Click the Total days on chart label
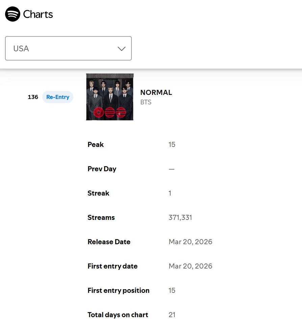This screenshot has height=329, width=302. point(118,315)
